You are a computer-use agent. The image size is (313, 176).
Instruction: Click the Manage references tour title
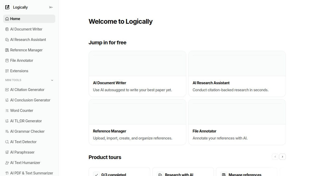245,175
